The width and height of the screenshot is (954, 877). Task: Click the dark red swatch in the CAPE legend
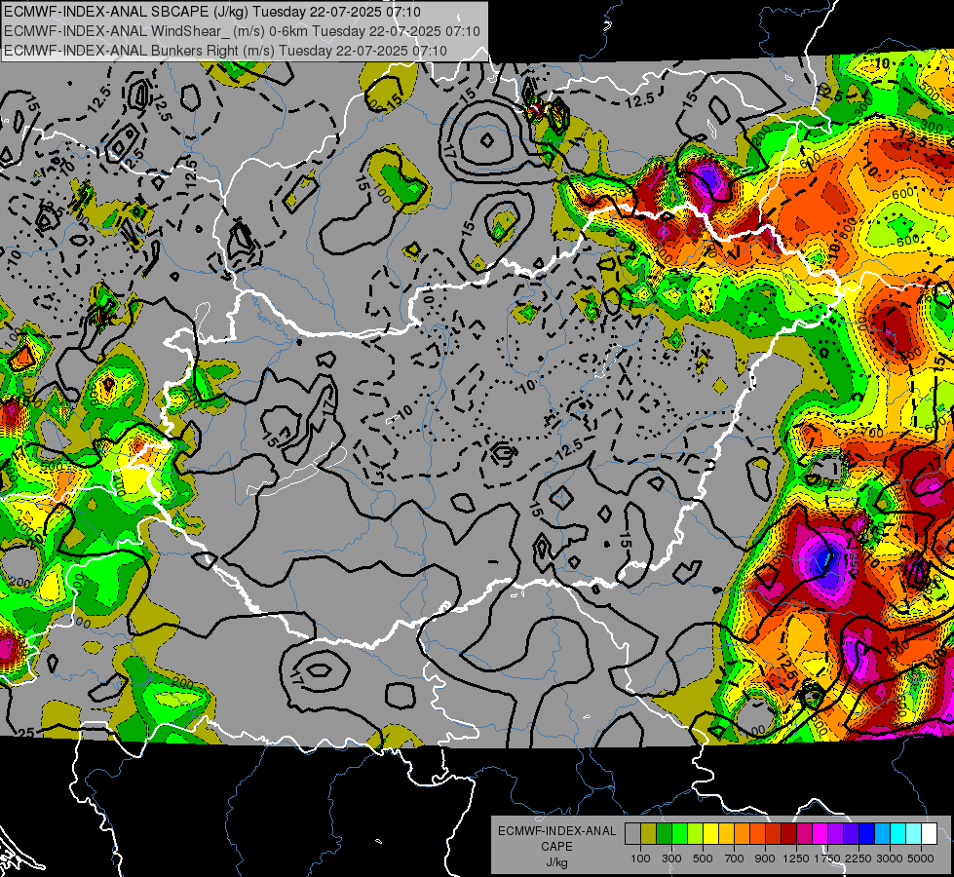pos(788,834)
